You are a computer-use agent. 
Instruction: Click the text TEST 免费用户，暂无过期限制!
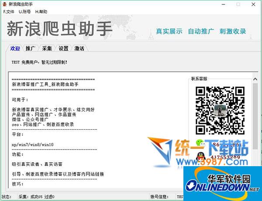pos(39,62)
